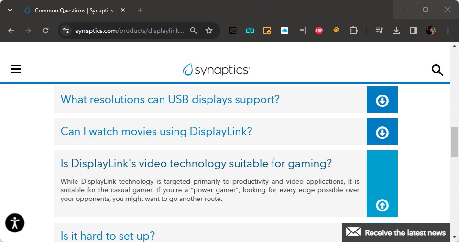Toggle the browser side panel

(x=413, y=31)
